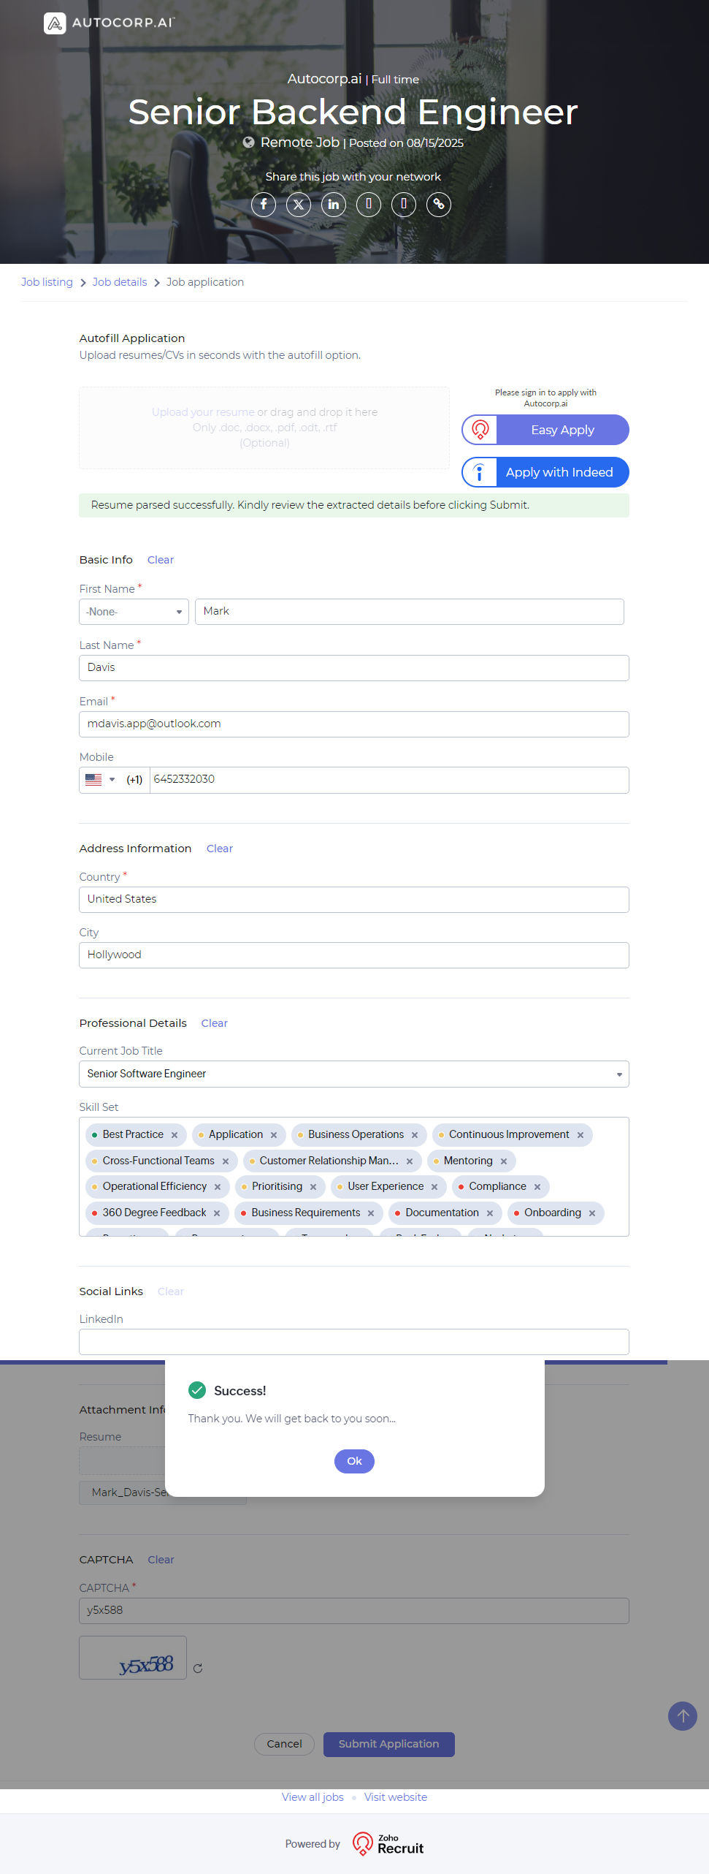The image size is (709, 1874).
Task: Clear the Basic Info section
Action: point(161,560)
